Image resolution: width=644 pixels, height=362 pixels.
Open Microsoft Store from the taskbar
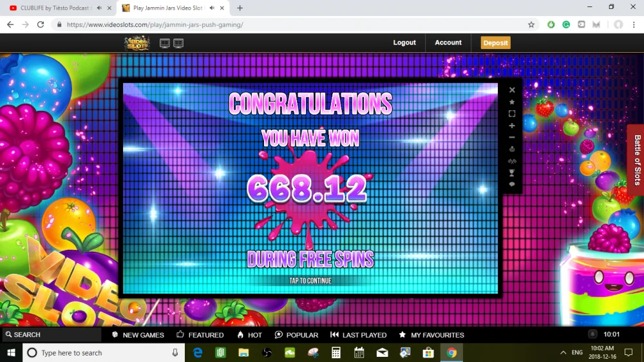coord(428,352)
